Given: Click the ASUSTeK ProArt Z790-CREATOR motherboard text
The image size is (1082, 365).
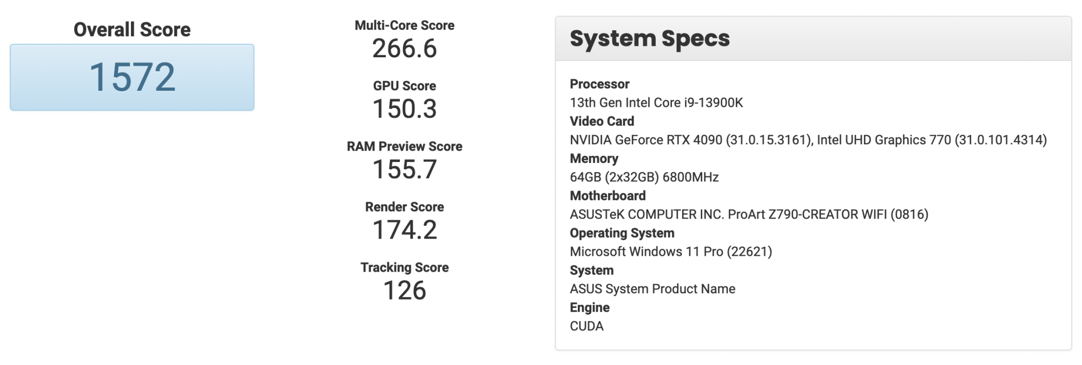Looking at the screenshot, I should point(749,214).
